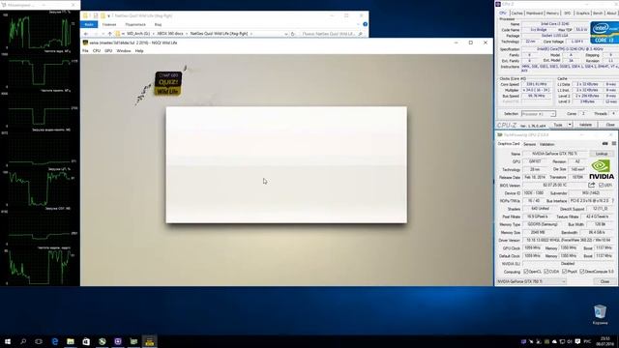Open the CPU-Z processor Selection dropdown
619x348 pixels.
[538, 114]
